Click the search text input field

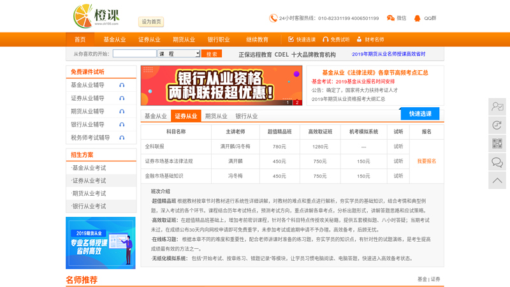pyautogui.click(x=135, y=54)
